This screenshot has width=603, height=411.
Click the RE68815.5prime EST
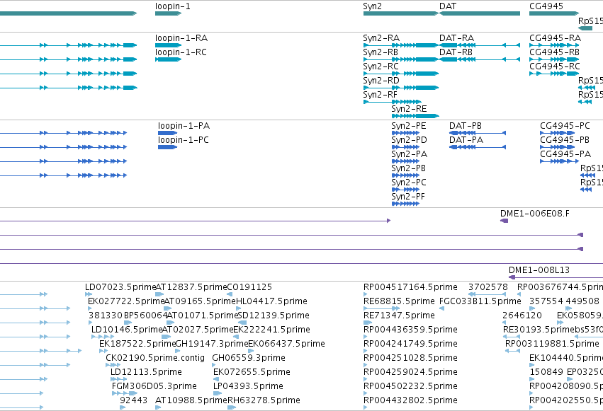[381, 308]
